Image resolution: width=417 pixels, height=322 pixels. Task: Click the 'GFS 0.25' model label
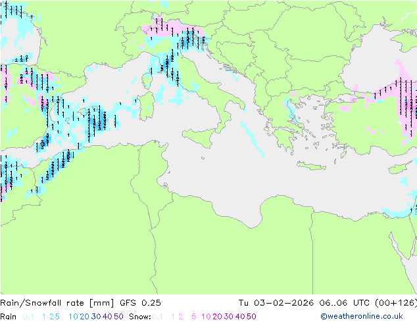tap(140, 303)
